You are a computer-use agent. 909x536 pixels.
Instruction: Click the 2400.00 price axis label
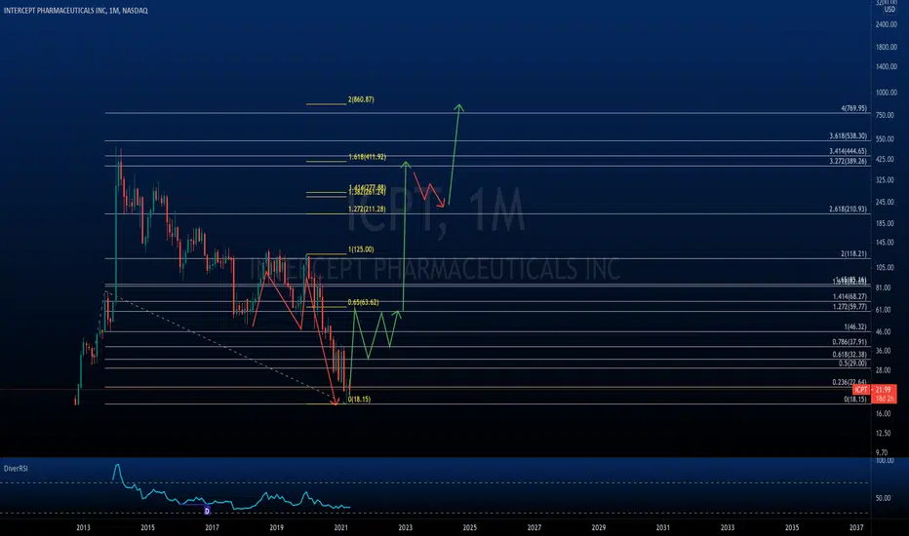pyautogui.click(x=887, y=25)
